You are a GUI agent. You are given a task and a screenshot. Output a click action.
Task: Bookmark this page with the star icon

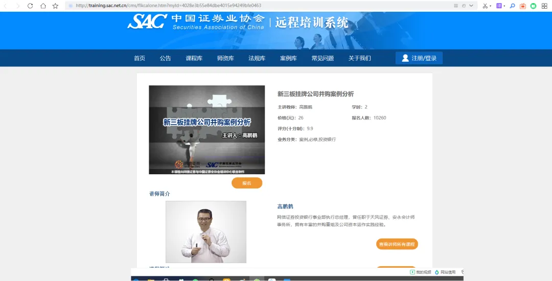click(x=55, y=6)
